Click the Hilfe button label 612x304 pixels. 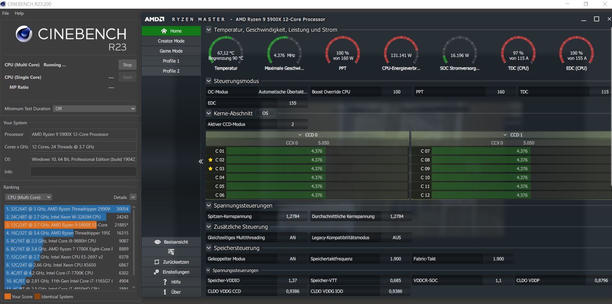[x=176, y=282]
